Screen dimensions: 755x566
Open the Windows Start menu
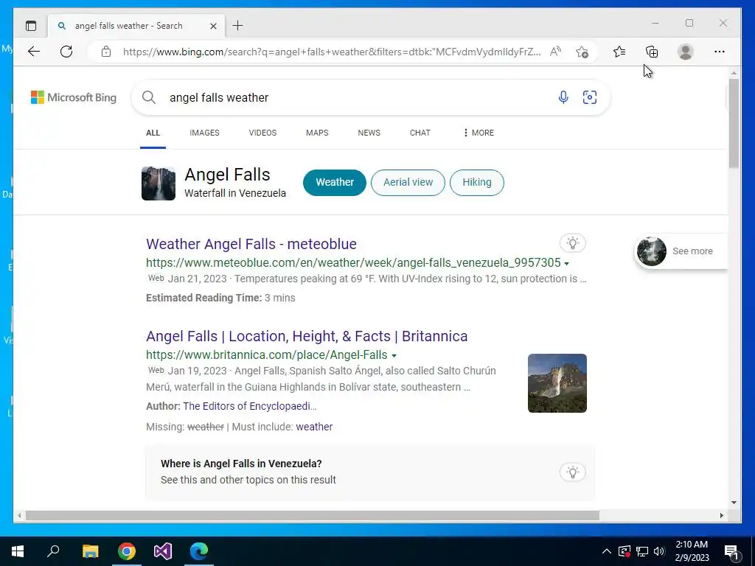click(x=18, y=551)
